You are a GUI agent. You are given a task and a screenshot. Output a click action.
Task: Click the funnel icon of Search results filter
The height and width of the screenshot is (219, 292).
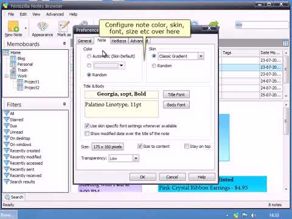7,182
